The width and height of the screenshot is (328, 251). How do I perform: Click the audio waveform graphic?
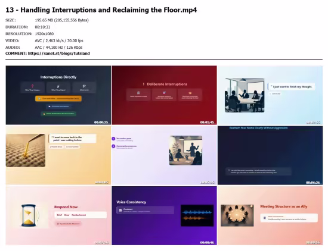pyautogui.click(x=197, y=215)
